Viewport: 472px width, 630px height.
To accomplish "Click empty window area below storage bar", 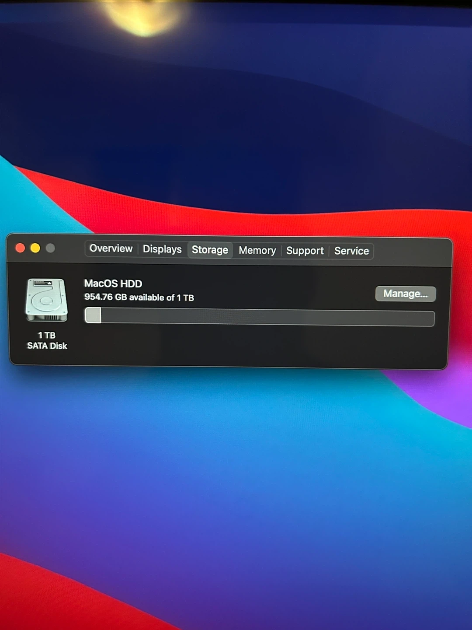I will (262, 348).
